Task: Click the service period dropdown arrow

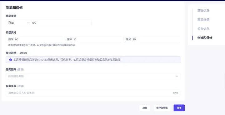Action: pyautogui.click(x=177, y=77)
